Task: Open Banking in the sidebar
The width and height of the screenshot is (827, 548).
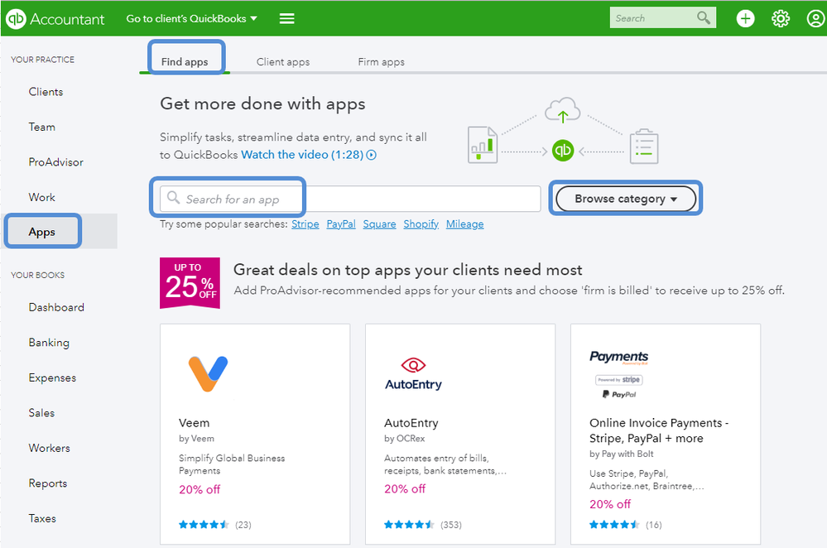Action: (49, 343)
